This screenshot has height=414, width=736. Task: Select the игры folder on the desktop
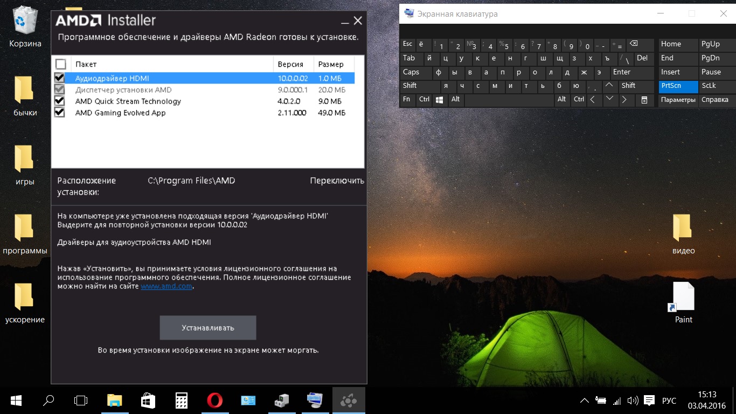[25, 164]
